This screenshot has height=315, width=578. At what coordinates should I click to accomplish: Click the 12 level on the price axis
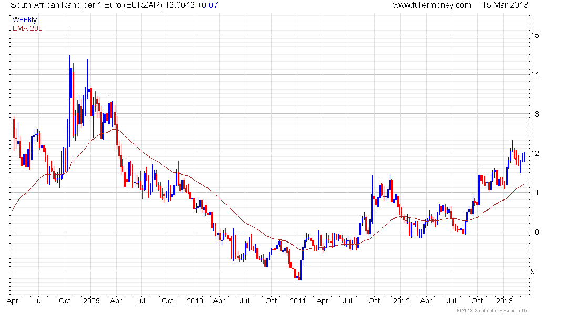coord(534,153)
